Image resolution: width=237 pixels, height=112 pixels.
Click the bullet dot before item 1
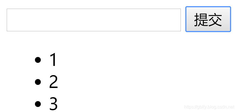click(38, 60)
